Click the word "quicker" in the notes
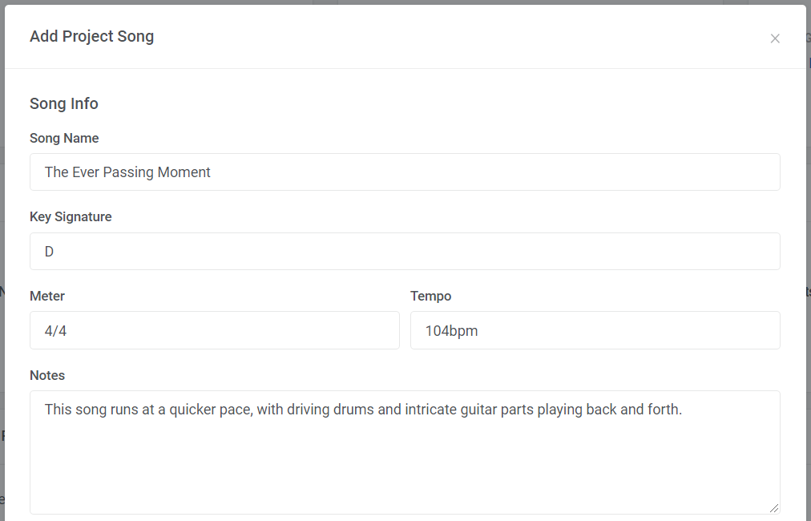 [x=193, y=410]
